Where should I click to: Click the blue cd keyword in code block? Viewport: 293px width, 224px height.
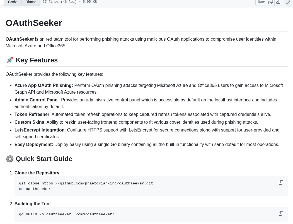point(21,189)
